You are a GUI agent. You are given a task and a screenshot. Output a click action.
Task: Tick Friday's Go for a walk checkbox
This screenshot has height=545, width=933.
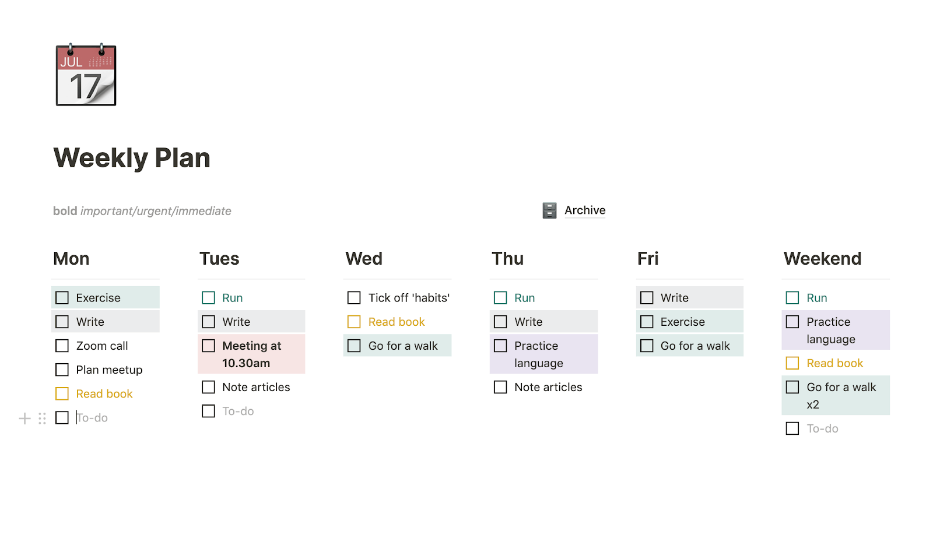[x=647, y=346]
